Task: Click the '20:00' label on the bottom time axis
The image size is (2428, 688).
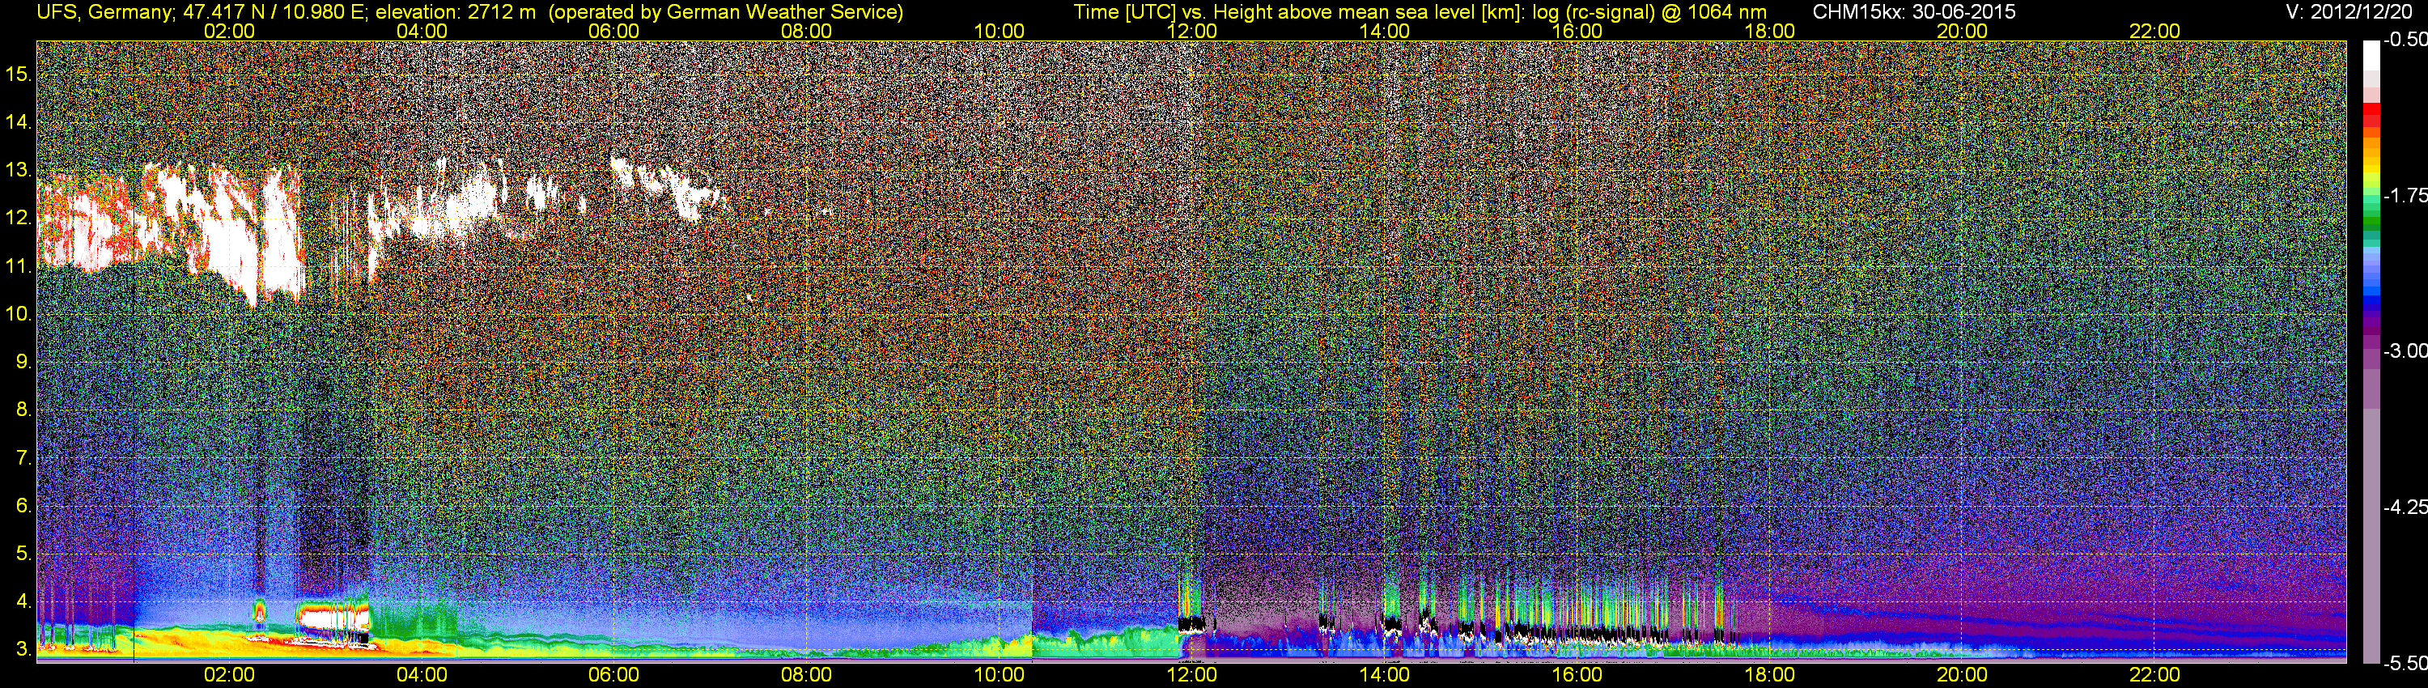Action: pos(1963,675)
